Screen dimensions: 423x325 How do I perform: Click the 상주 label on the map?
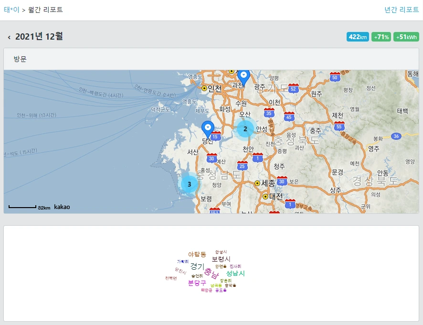pyautogui.click(x=336, y=190)
